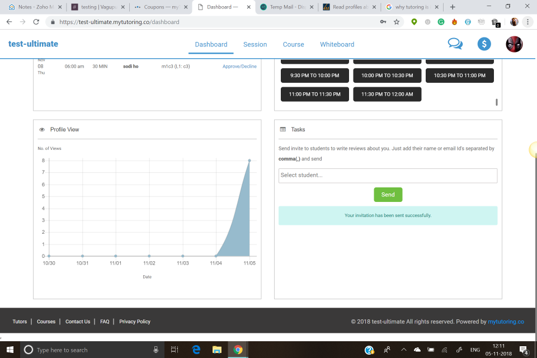Select the 11:00 PM to 11:30 PM slot
537x358 pixels.
pos(314,94)
